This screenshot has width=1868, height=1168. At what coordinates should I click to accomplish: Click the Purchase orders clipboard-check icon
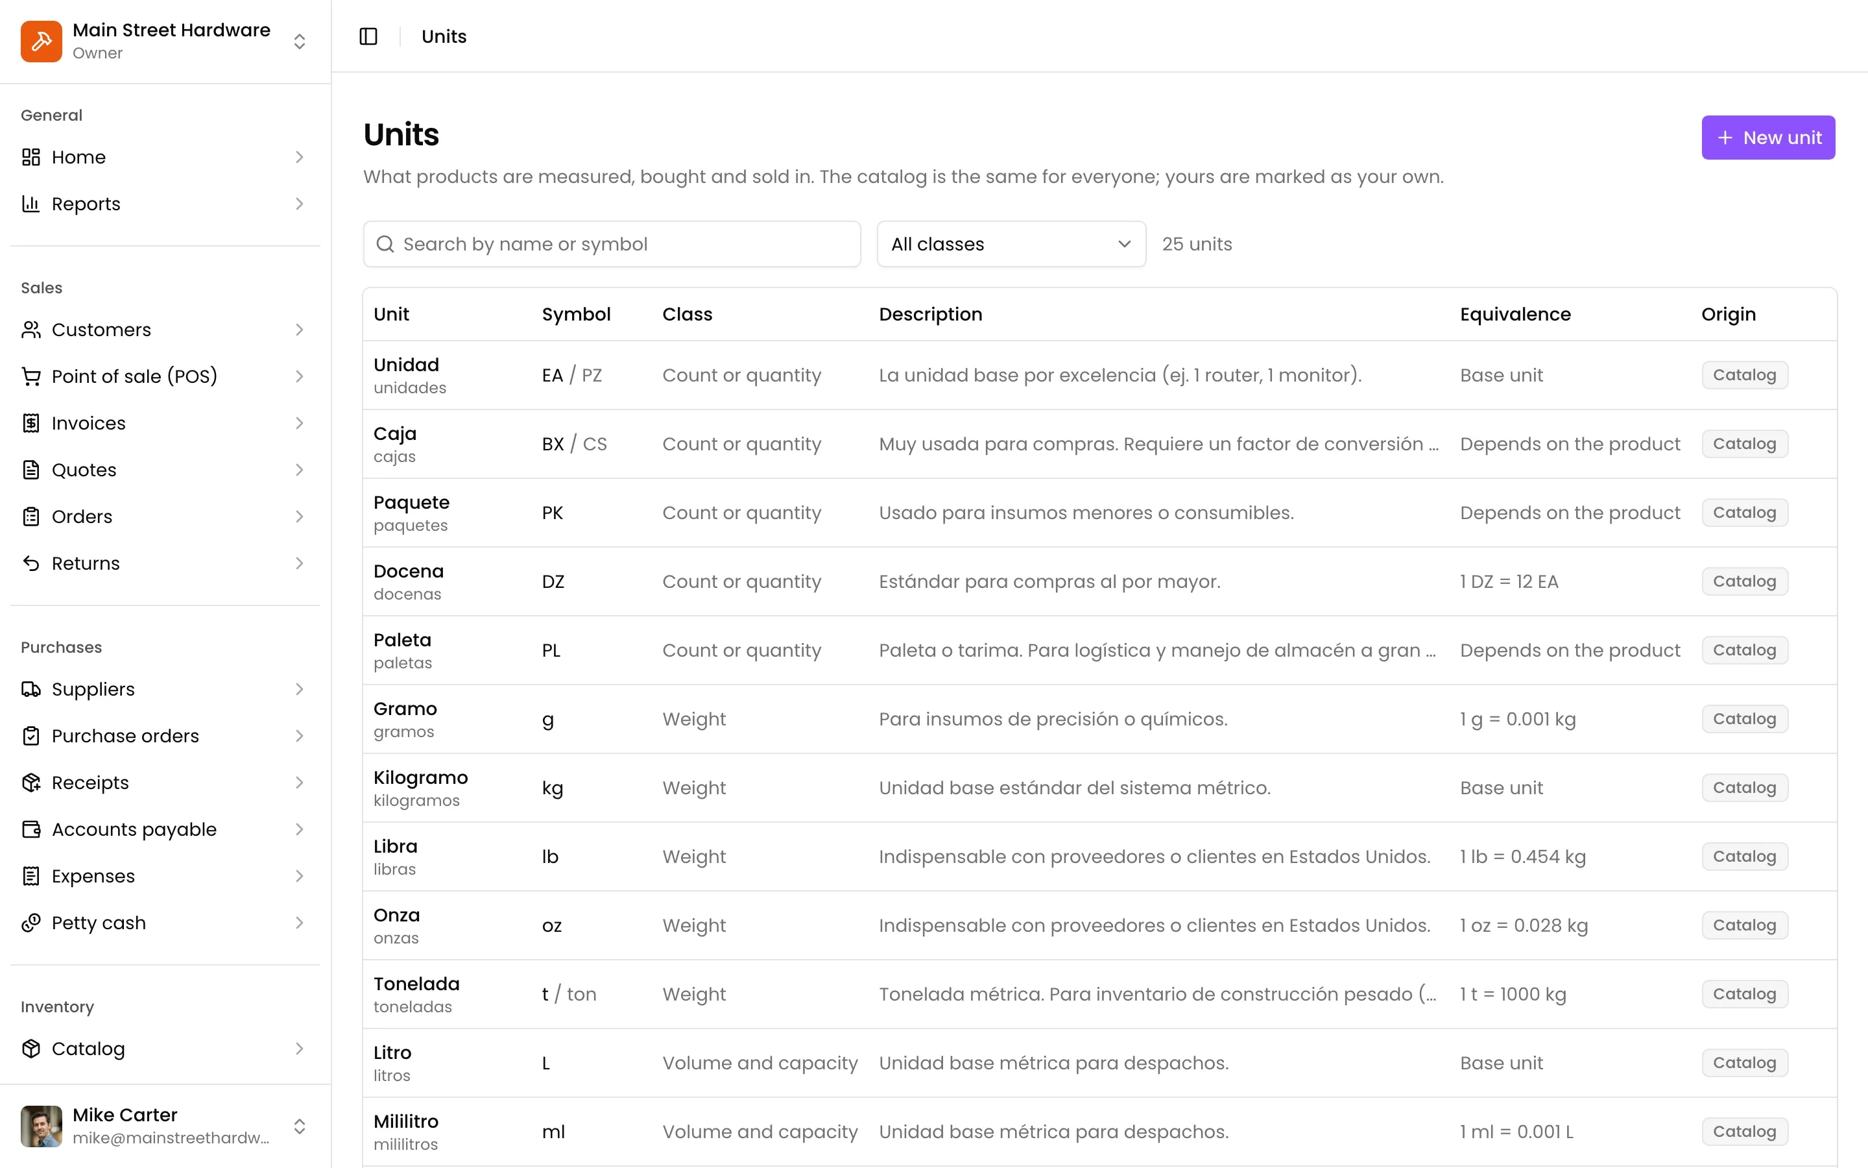pyautogui.click(x=31, y=736)
